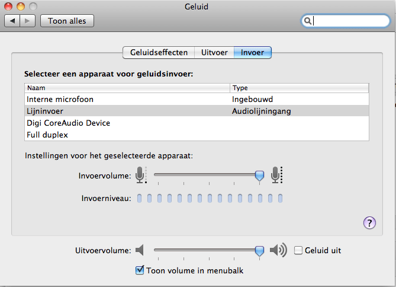
Task: Select the Invoer tab
Action: click(x=253, y=52)
